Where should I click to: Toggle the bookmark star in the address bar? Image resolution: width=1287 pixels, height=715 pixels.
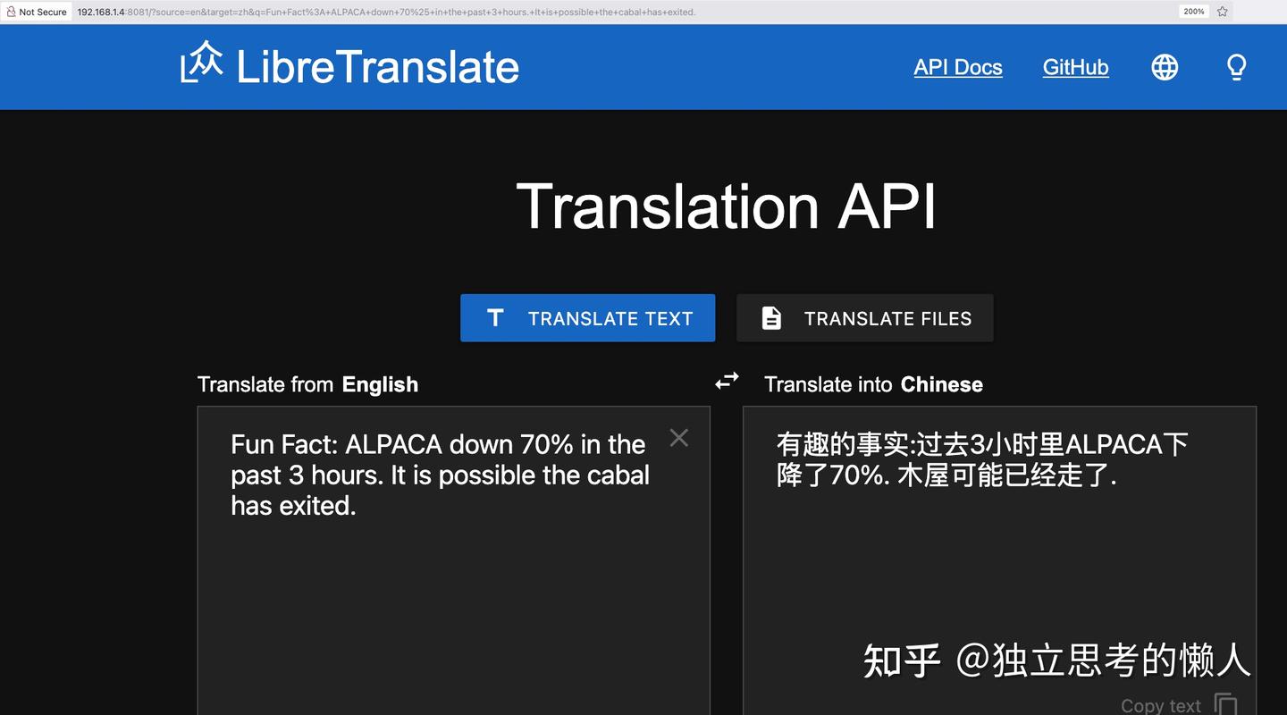tap(1221, 12)
